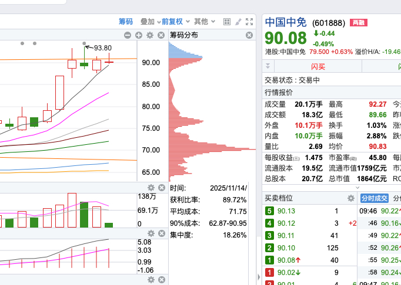Click the second event dot above the chart
Screen dimensions: 401x285
(35, 43)
